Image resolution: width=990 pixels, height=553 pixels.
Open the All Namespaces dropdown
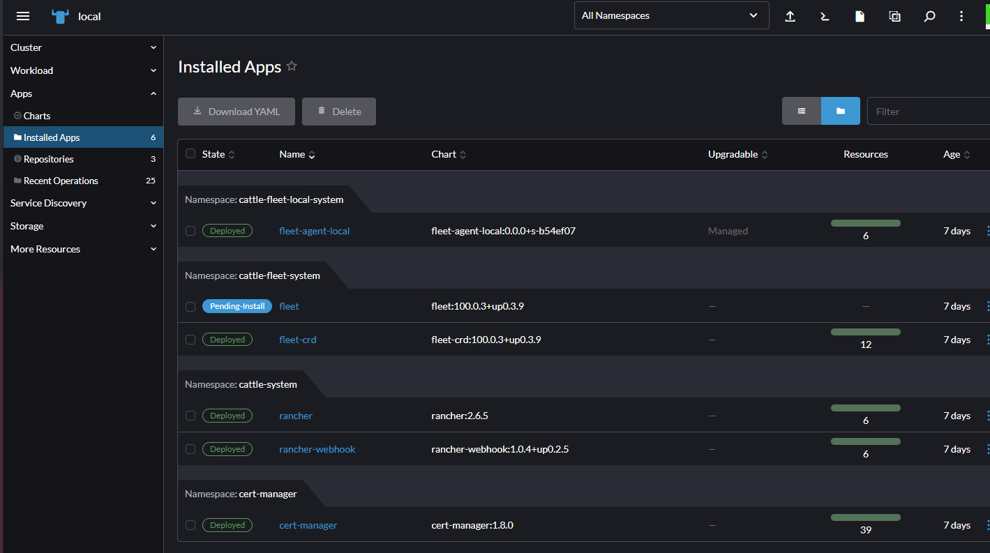click(670, 15)
